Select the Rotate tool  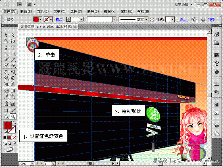click(6, 72)
